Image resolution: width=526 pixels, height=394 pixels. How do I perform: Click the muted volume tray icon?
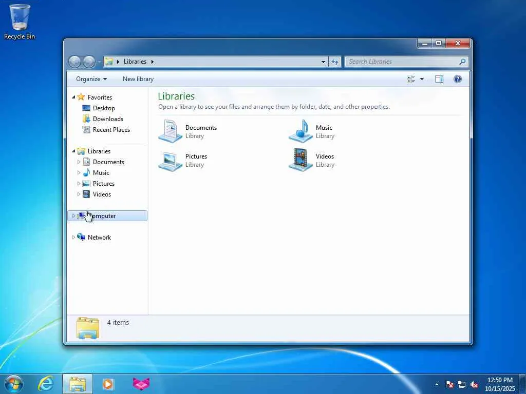click(474, 384)
